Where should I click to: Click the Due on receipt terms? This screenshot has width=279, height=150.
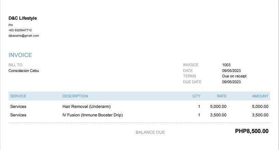tap(234, 76)
